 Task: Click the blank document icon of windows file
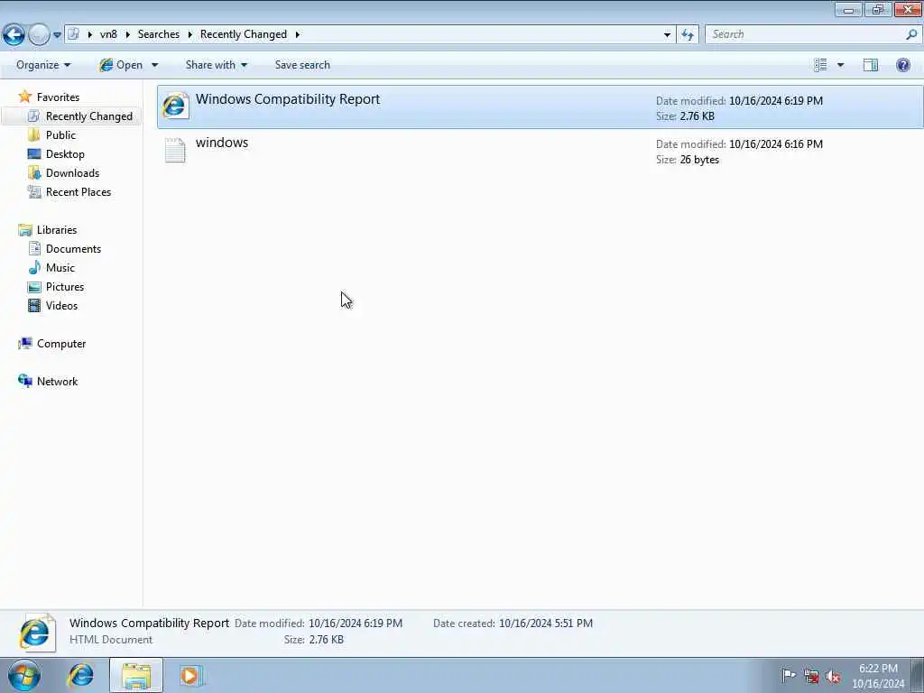tap(175, 150)
